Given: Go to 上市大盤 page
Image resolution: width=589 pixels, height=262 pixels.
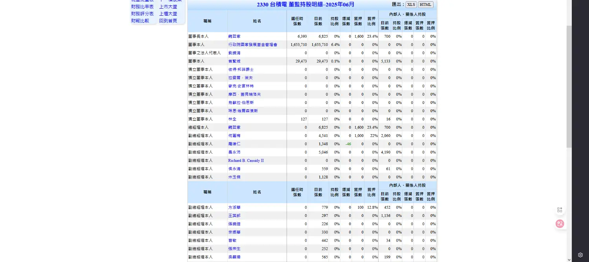Looking at the screenshot, I should point(168,7).
